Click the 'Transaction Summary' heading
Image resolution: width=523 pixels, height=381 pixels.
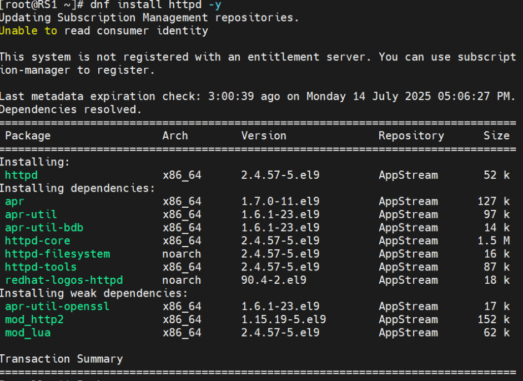tap(62, 359)
